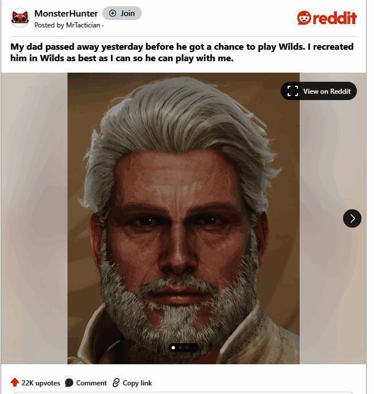Open the bearded hunter character image

point(184,218)
